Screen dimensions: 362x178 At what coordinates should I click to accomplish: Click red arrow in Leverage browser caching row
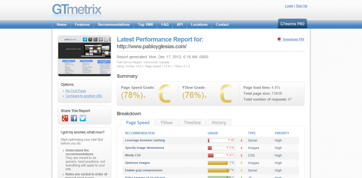[241, 140]
